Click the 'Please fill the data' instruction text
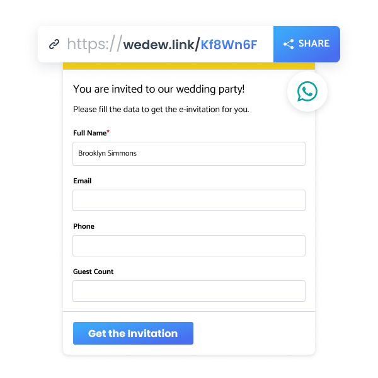Viewport: 378px width, 378px height. pyautogui.click(x=161, y=109)
